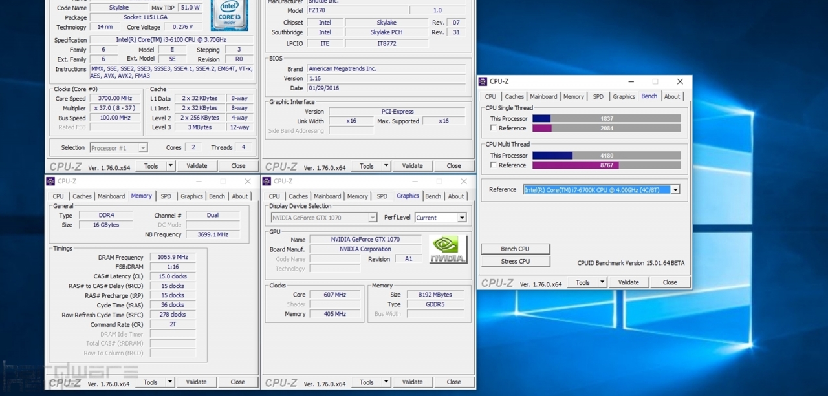
Task: Click Validate in the Bench window
Action: coord(629,282)
